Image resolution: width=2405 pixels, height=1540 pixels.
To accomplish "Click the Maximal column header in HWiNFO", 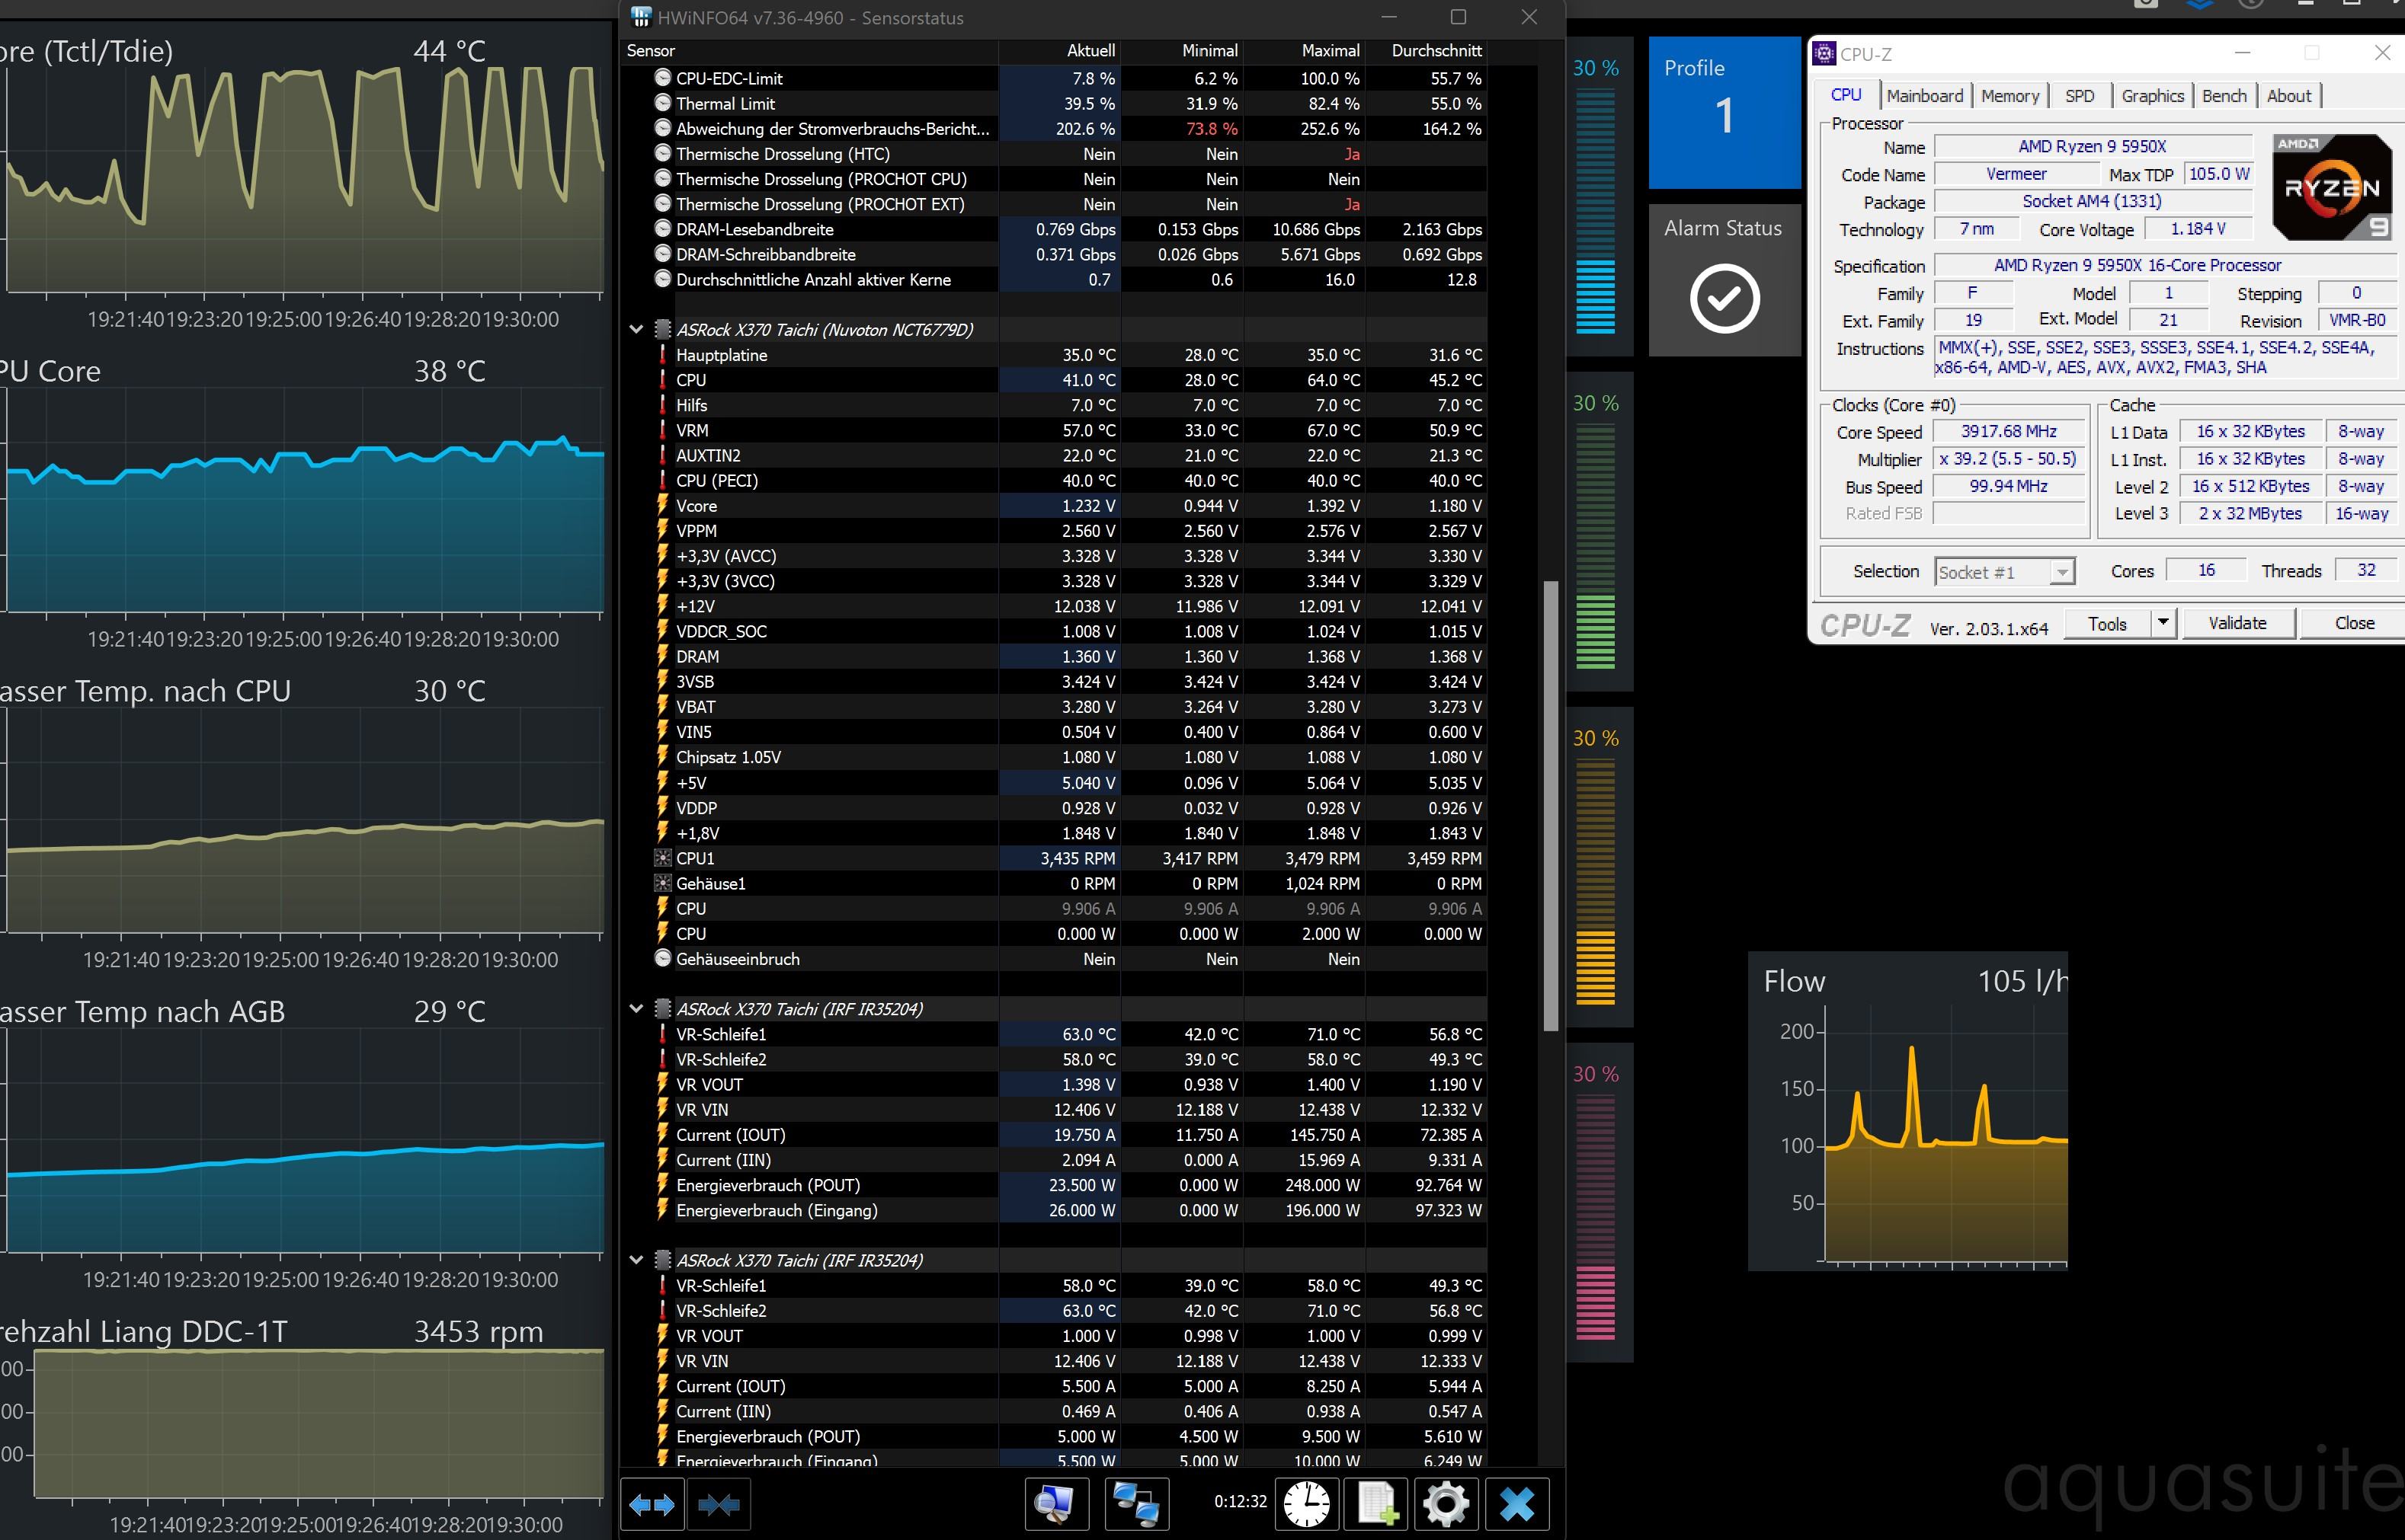I will [x=1304, y=50].
